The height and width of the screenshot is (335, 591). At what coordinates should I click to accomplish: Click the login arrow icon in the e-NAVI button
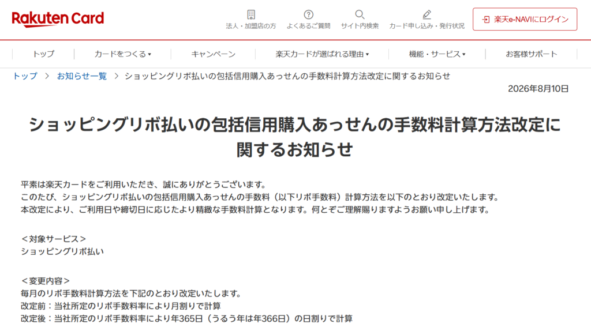coord(486,19)
